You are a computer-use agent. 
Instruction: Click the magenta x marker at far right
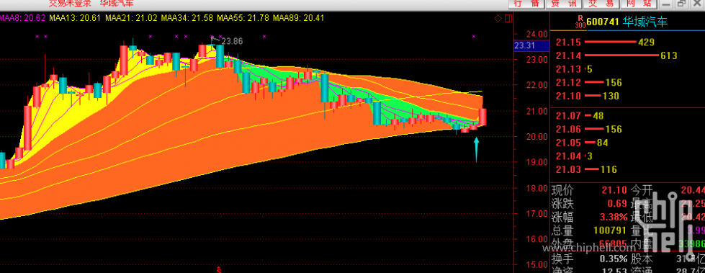[x=473, y=37]
